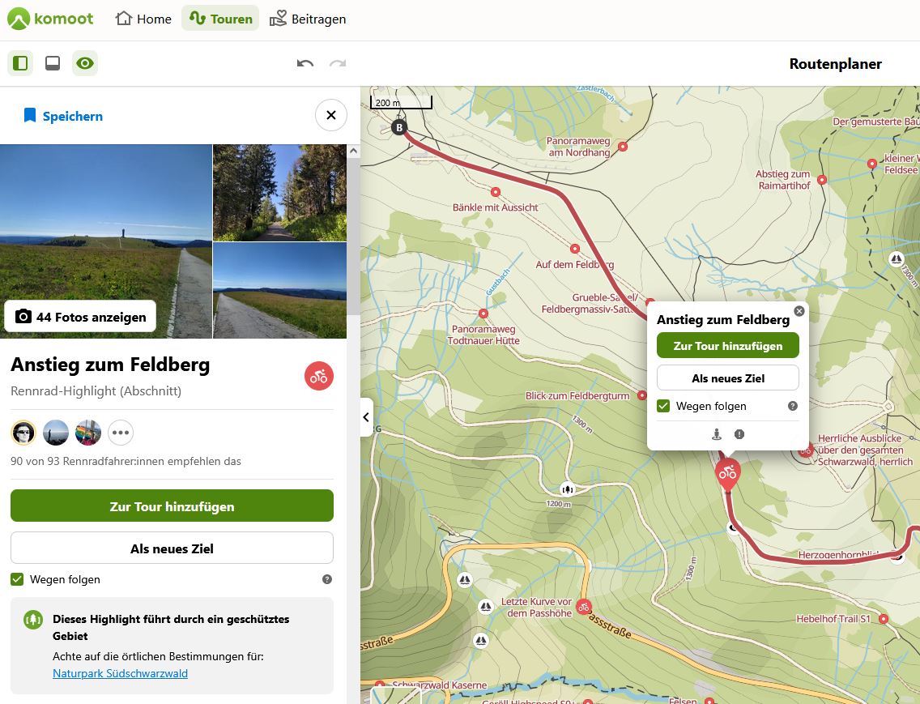The height and width of the screenshot is (704, 920).
Task: Show more recommending users via ellipsis
Action: click(121, 433)
